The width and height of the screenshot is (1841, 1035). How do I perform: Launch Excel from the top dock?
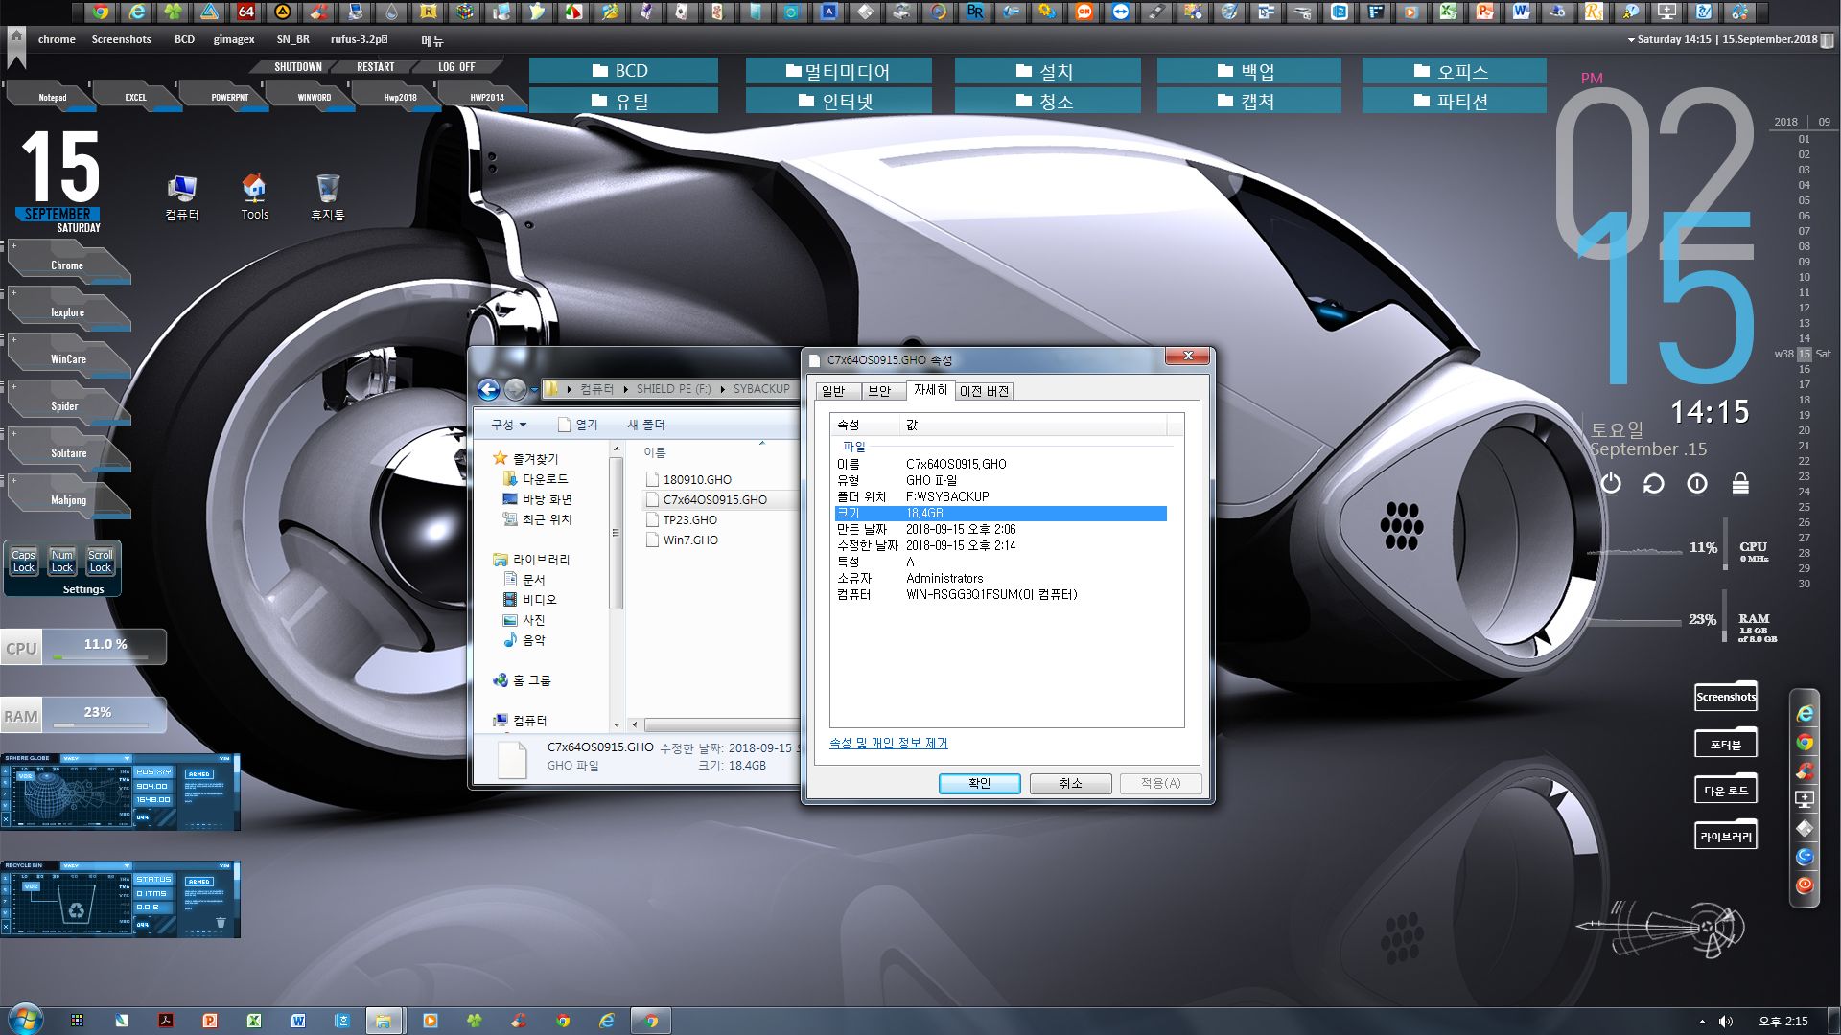coord(1449,11)
